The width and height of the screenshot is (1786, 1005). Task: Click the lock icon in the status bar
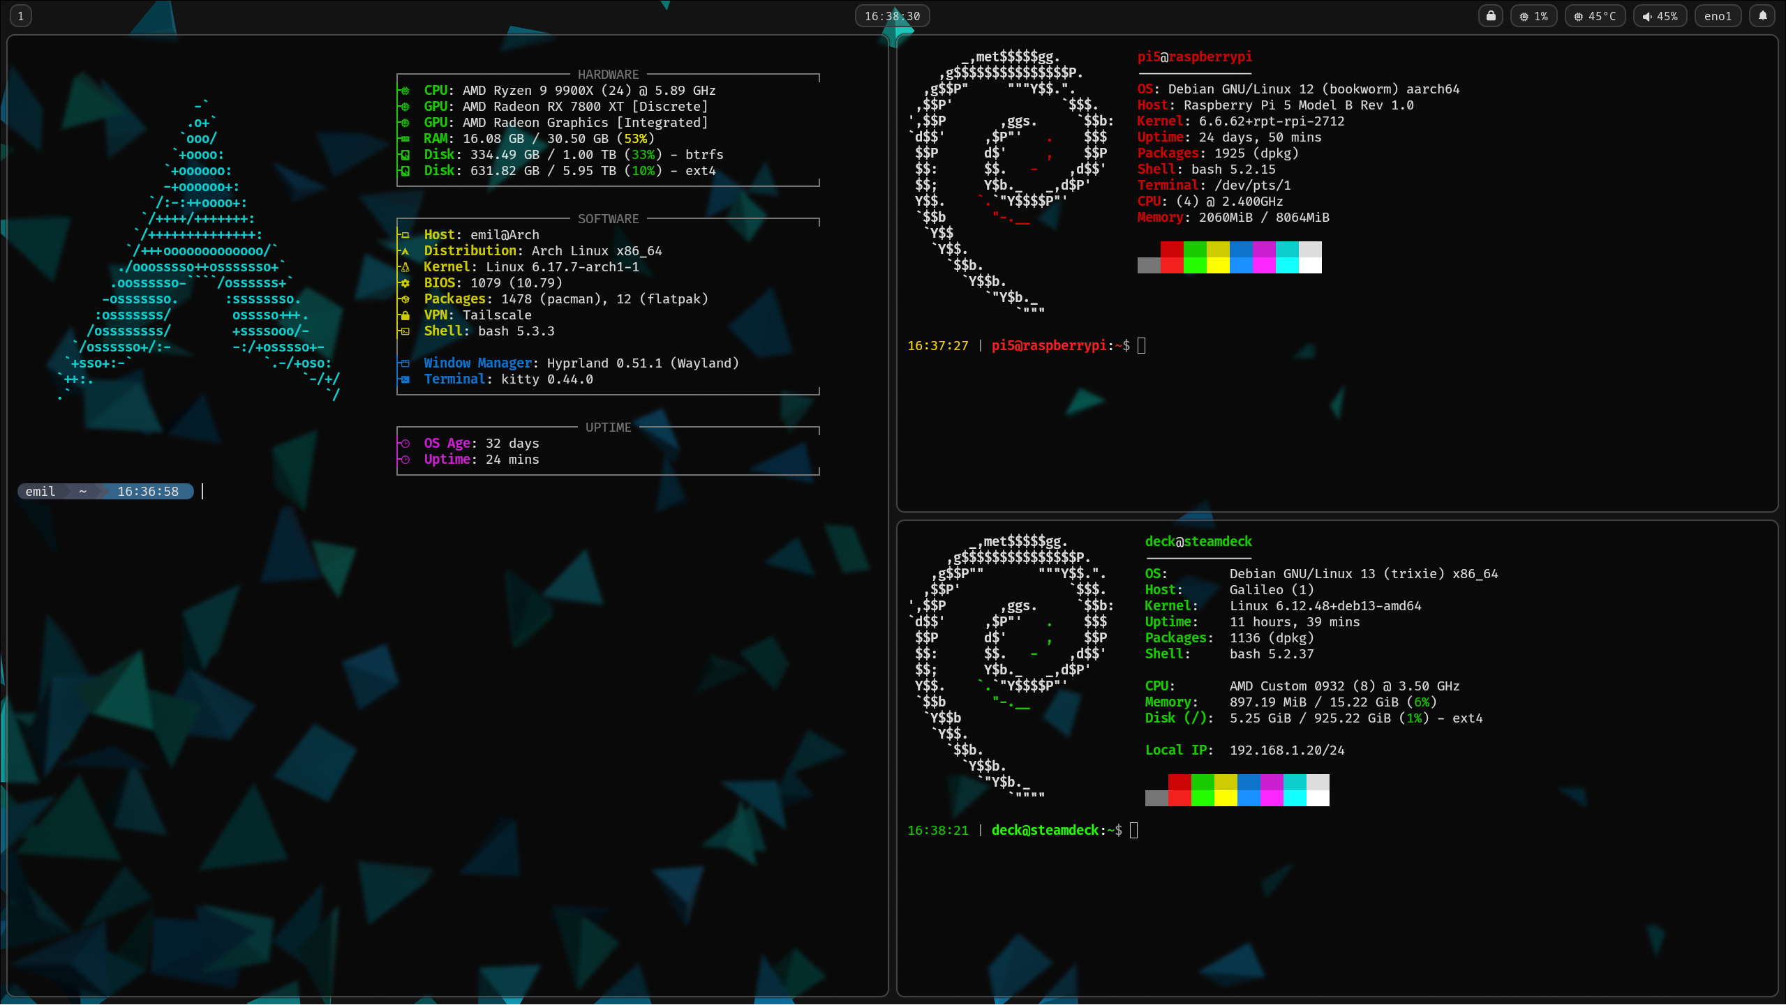click(x=1491, y=16)
